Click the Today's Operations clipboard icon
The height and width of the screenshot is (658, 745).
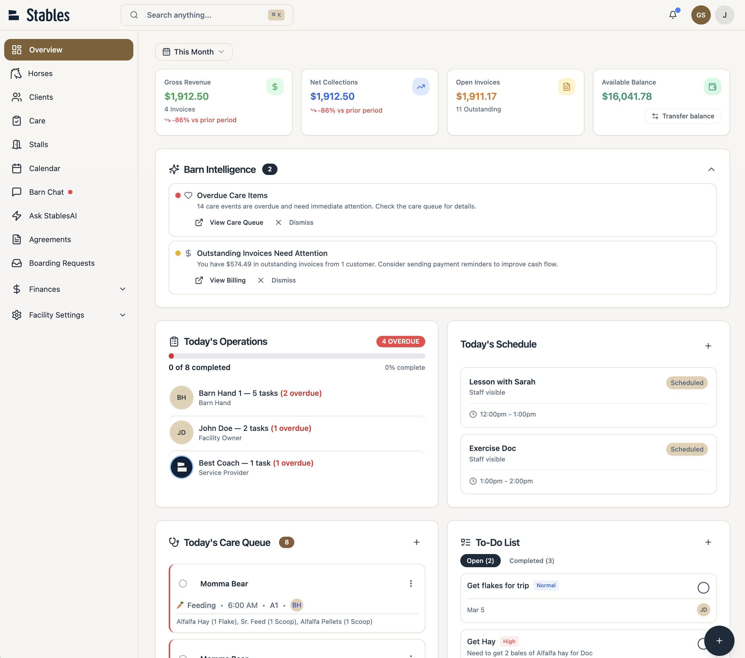tap(174, 342)
